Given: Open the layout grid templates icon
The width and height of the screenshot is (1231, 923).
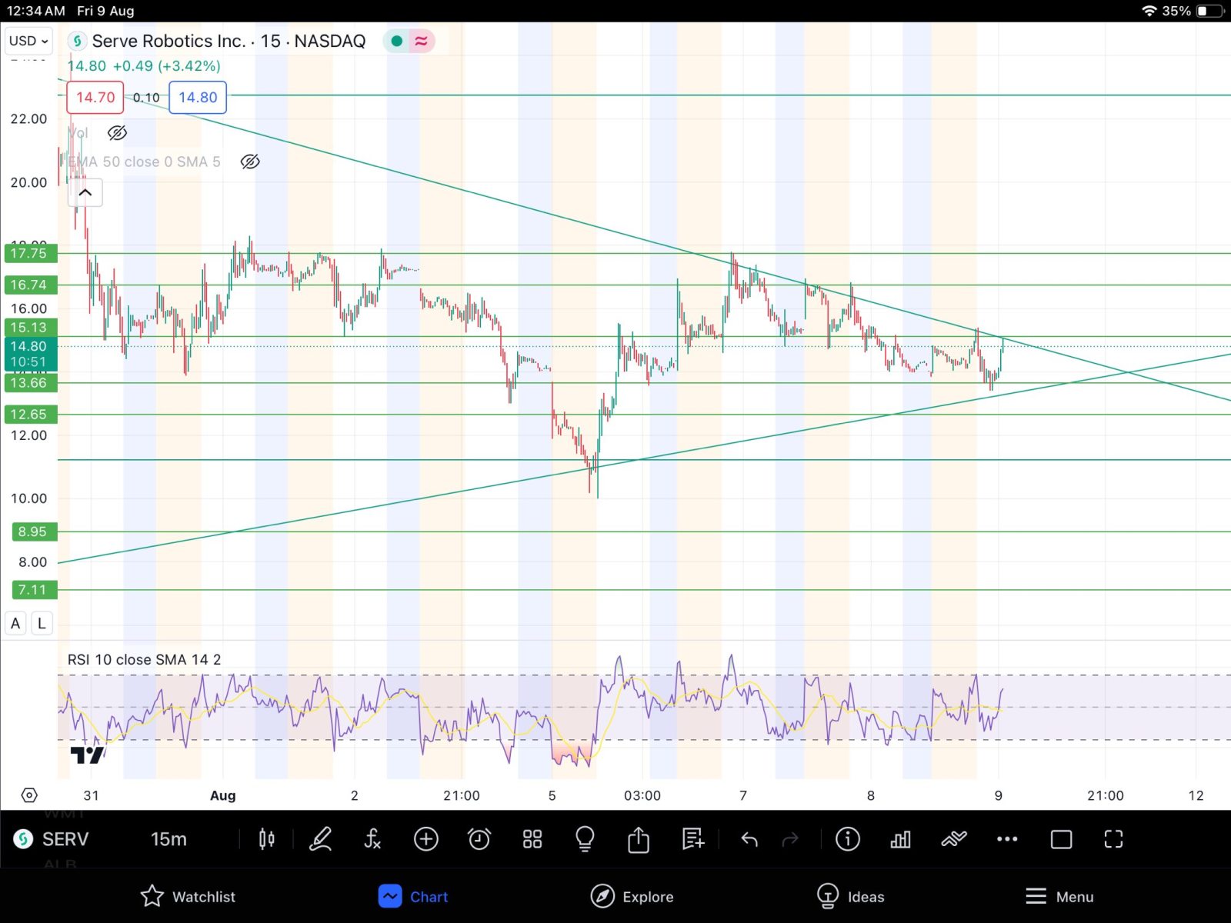Looking at the screenshot, I should point(532,838).
